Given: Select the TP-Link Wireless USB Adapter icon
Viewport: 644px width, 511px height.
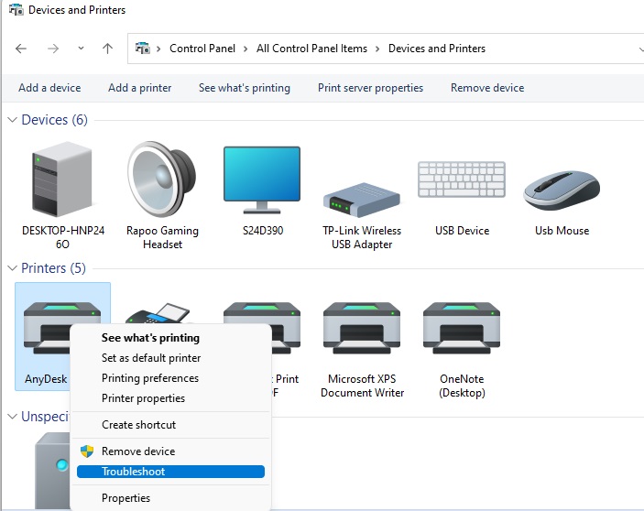Looking at the screenshot, I should (x=362, y=200).
